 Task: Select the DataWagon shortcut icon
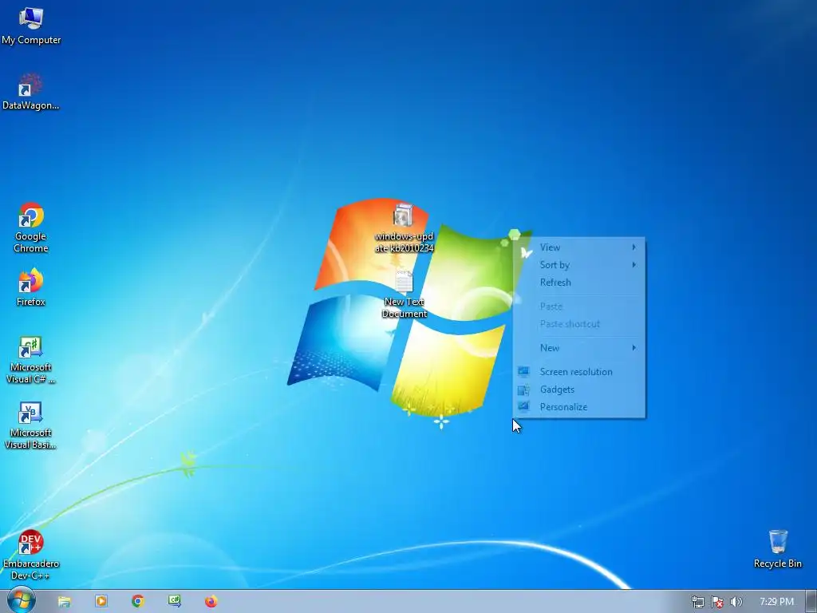31,92
